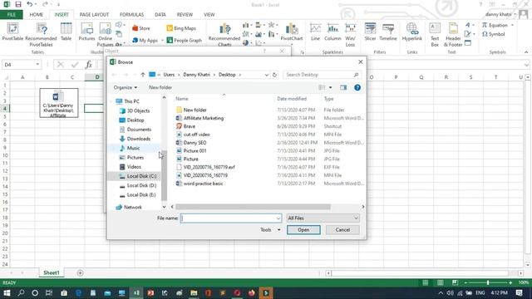Open Bing Maps app

point(181,28)
